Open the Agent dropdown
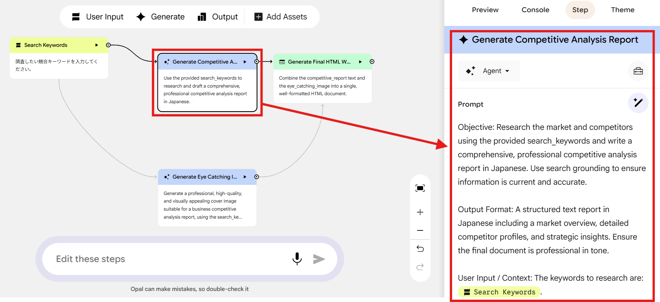This screenshot has height=302, width=660. click(489, 71)
